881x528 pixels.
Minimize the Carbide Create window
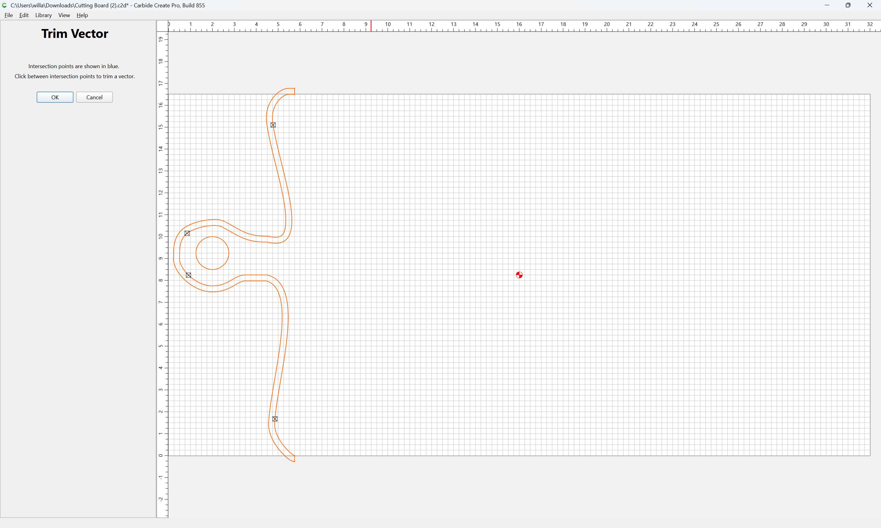click(x=827, y=5)
